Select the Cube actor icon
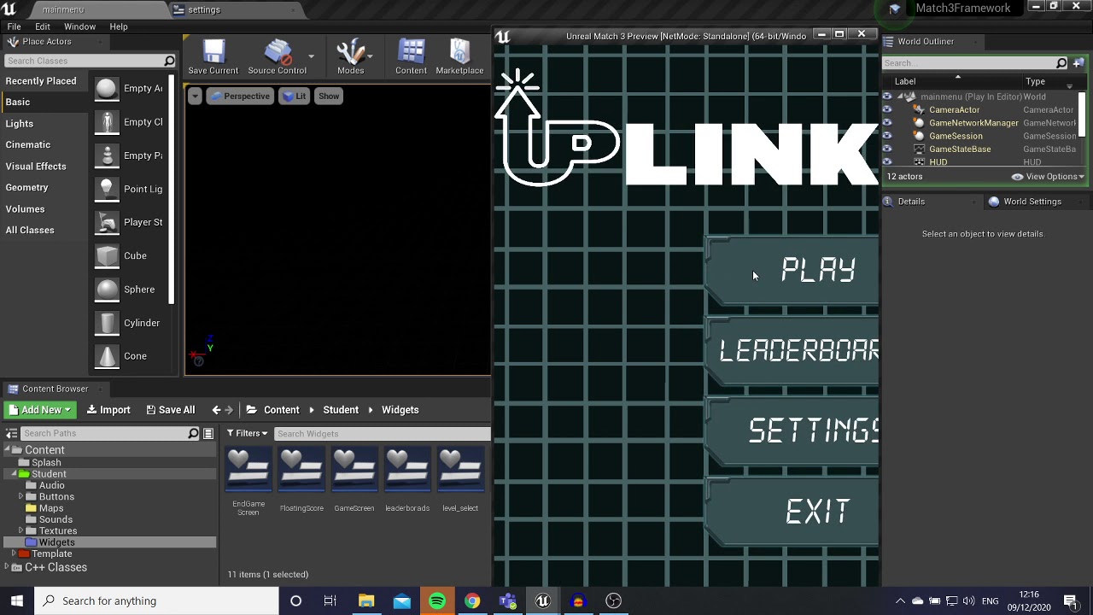Viewport: 1093px width, 615px height. click(x=107, y=255)
